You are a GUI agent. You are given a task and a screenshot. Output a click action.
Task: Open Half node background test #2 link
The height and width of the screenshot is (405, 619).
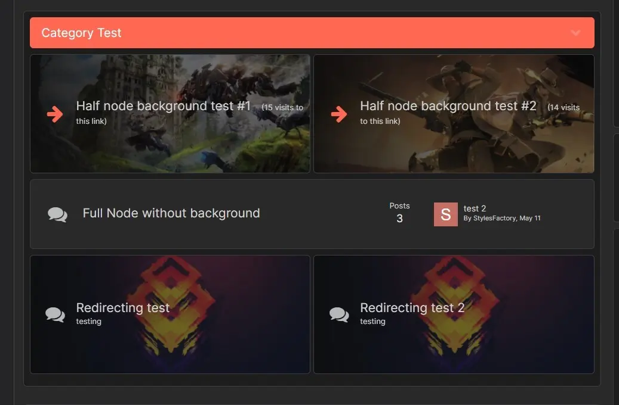click(x=448, y=105)
